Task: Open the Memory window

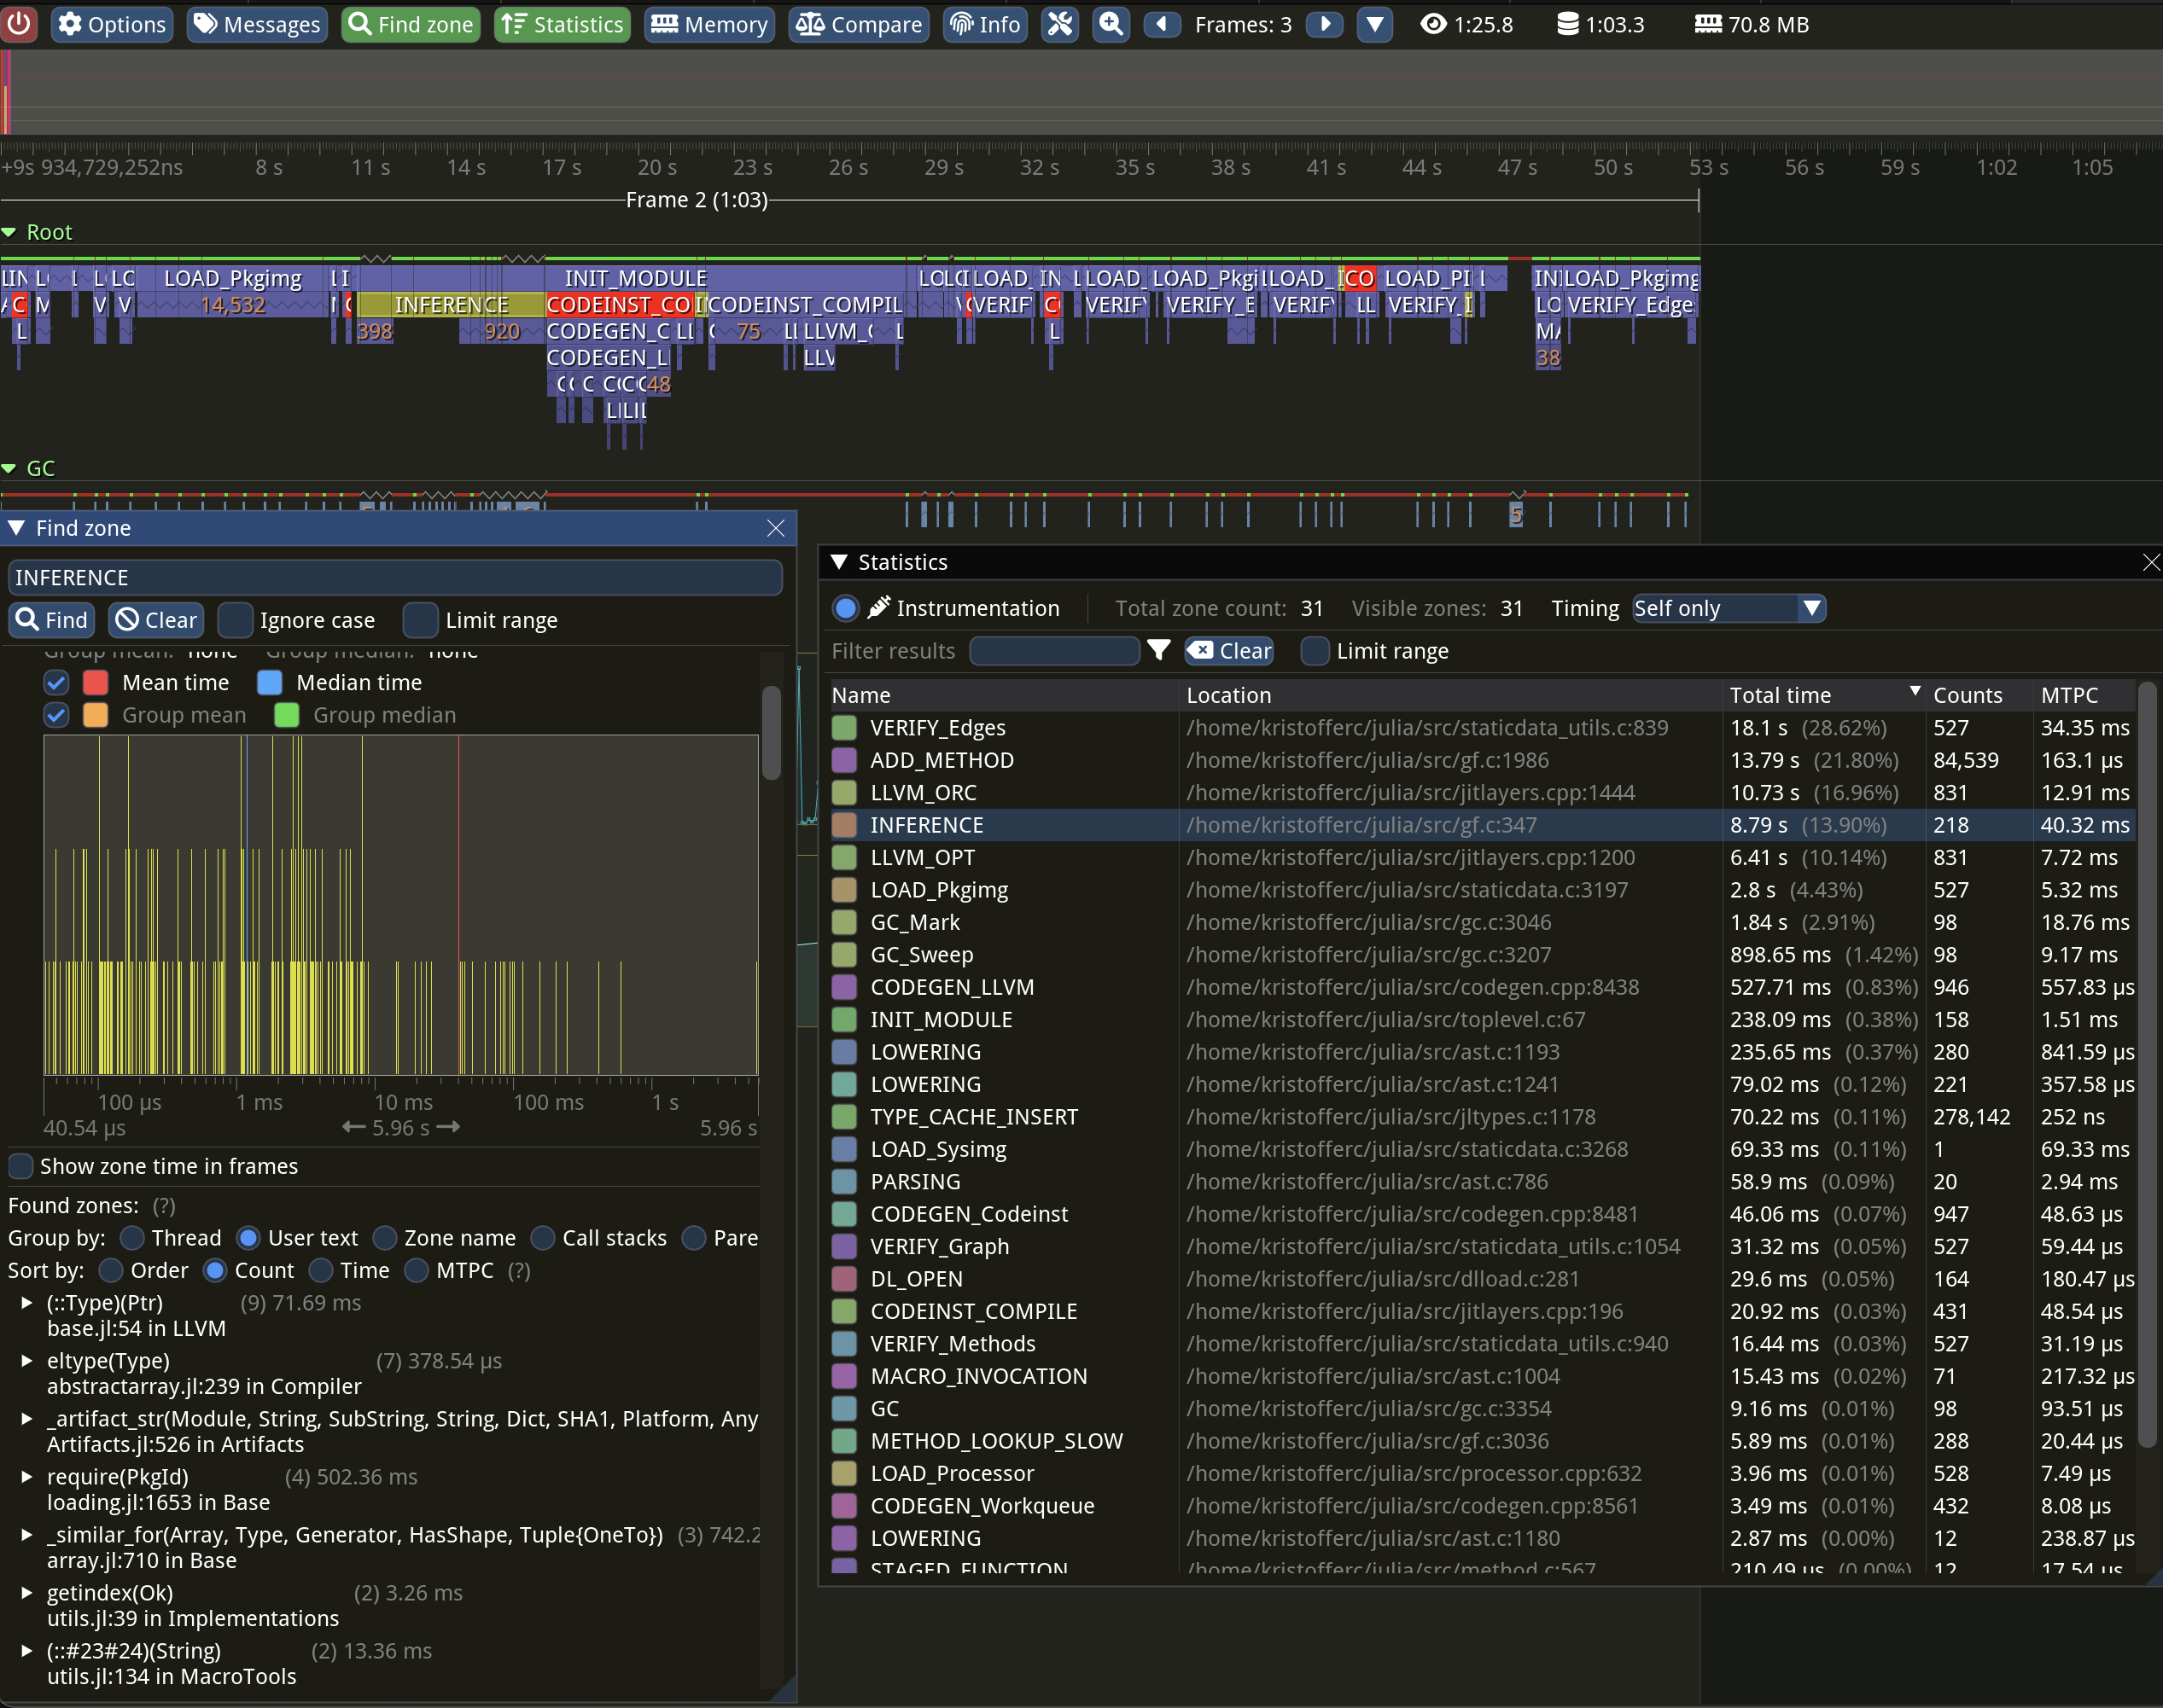Action: (x=709, y=24)
